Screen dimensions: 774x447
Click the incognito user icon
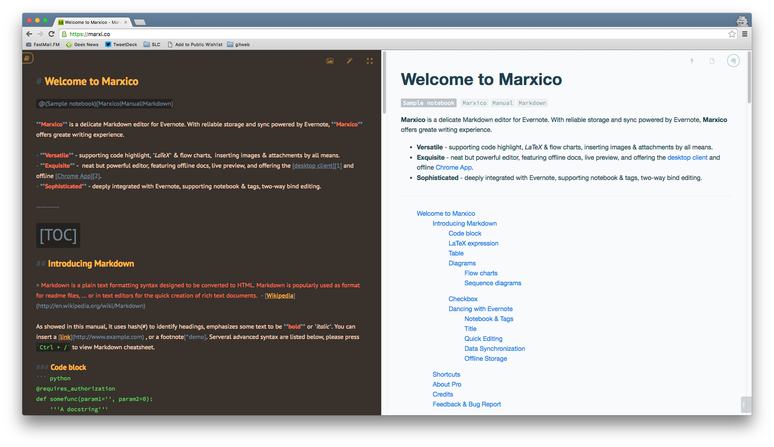[x=742, y=21]
